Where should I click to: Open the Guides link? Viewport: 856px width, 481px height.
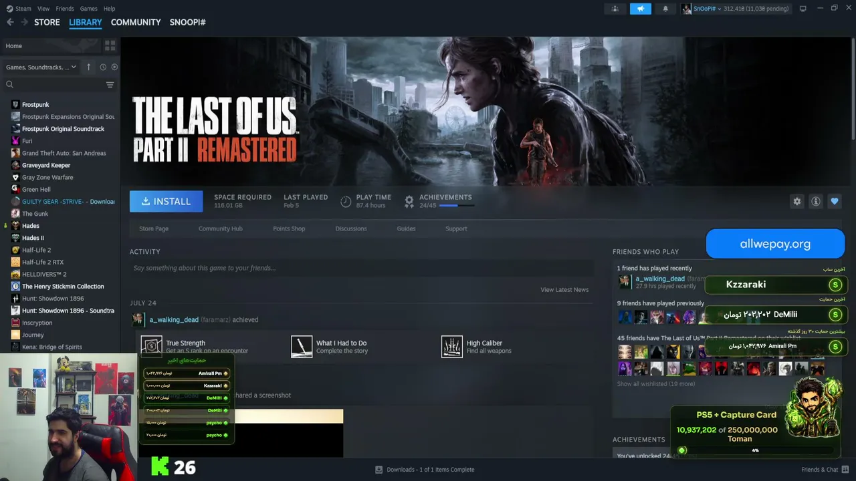pos(406,228)
